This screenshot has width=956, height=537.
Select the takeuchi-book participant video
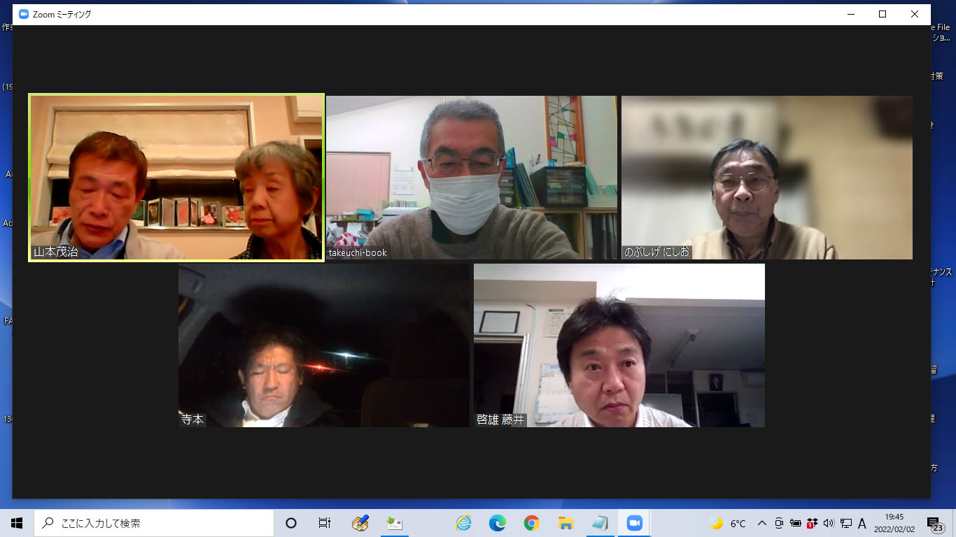471,178
